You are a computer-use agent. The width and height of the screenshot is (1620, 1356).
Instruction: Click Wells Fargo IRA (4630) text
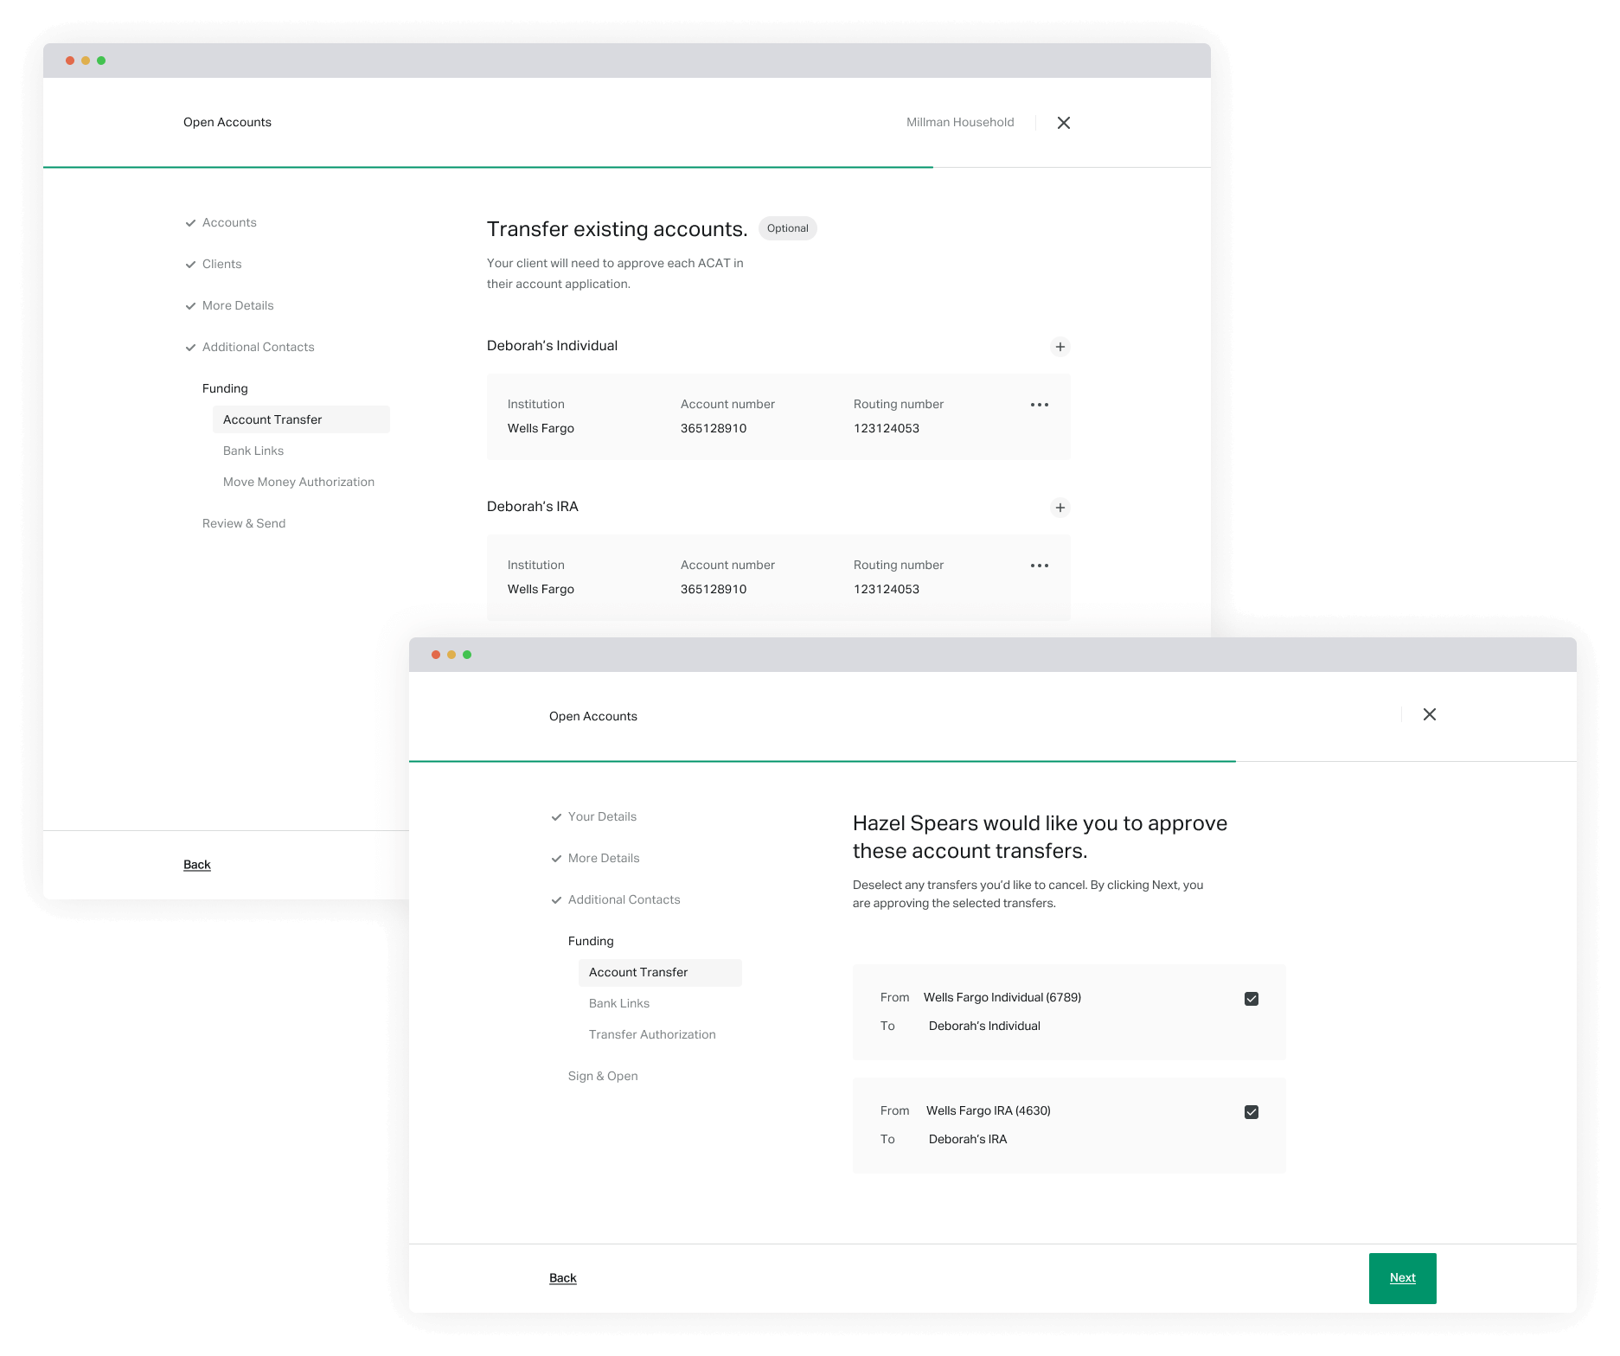click(x=989, y=1110)
